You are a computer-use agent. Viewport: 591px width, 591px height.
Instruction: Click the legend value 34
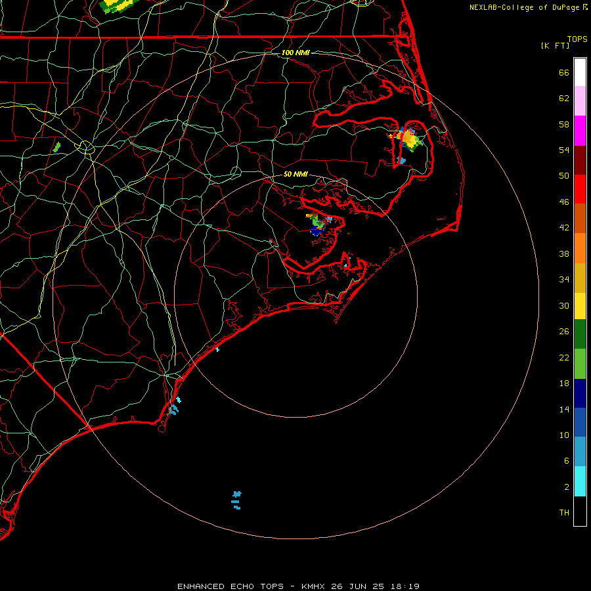(564, 279)
